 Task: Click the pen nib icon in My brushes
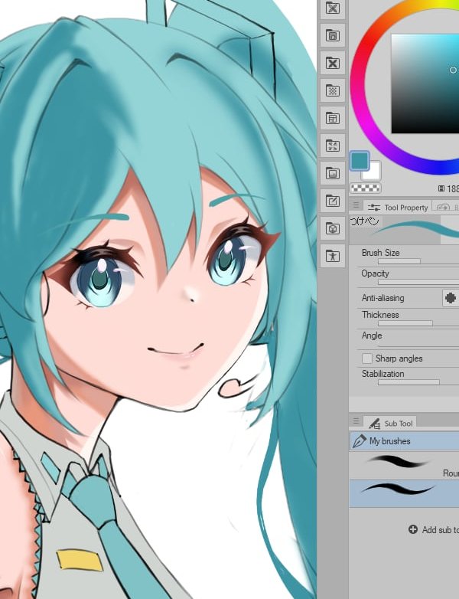click(x=359, y=441)
